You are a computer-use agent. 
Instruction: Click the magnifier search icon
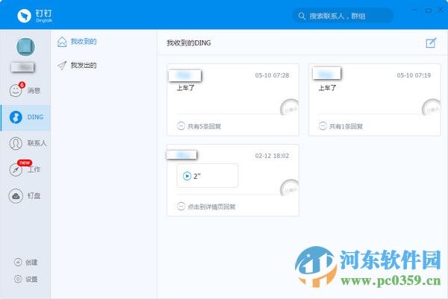pos(302,16)
